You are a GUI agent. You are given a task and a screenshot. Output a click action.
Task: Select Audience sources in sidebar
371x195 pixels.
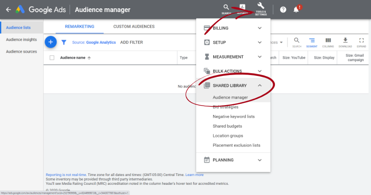tap(21, 51)
